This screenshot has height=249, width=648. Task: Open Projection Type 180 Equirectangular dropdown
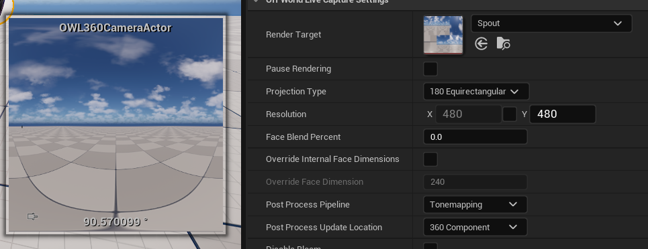[x=476, y=92]
